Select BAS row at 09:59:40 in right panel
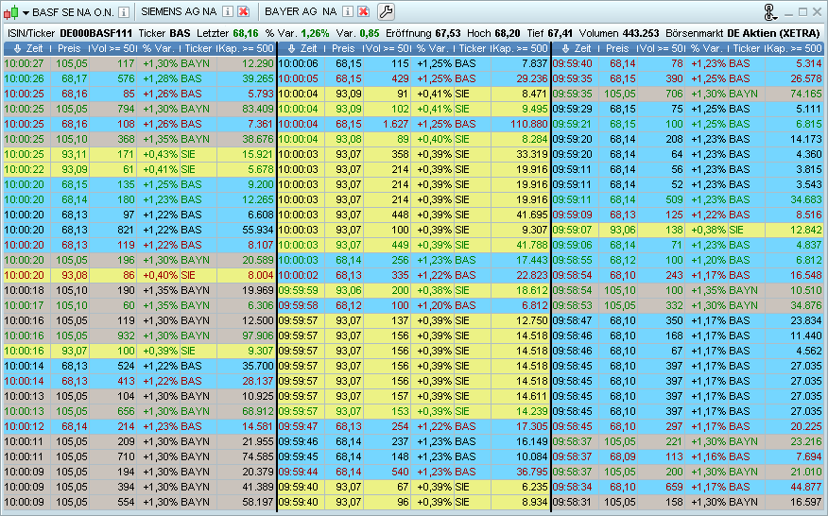 [x=687, y=63]
